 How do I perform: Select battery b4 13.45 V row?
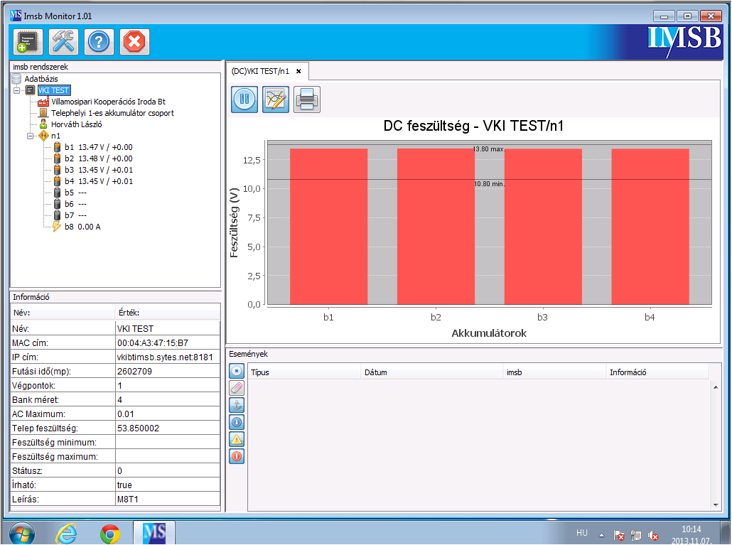99,181
